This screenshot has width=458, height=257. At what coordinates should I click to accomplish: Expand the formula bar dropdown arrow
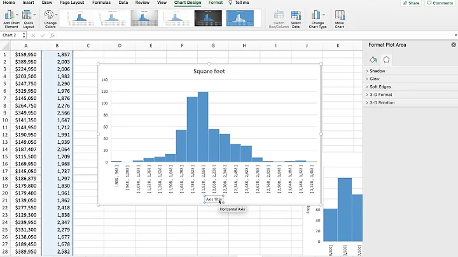(x=455, y=36)
